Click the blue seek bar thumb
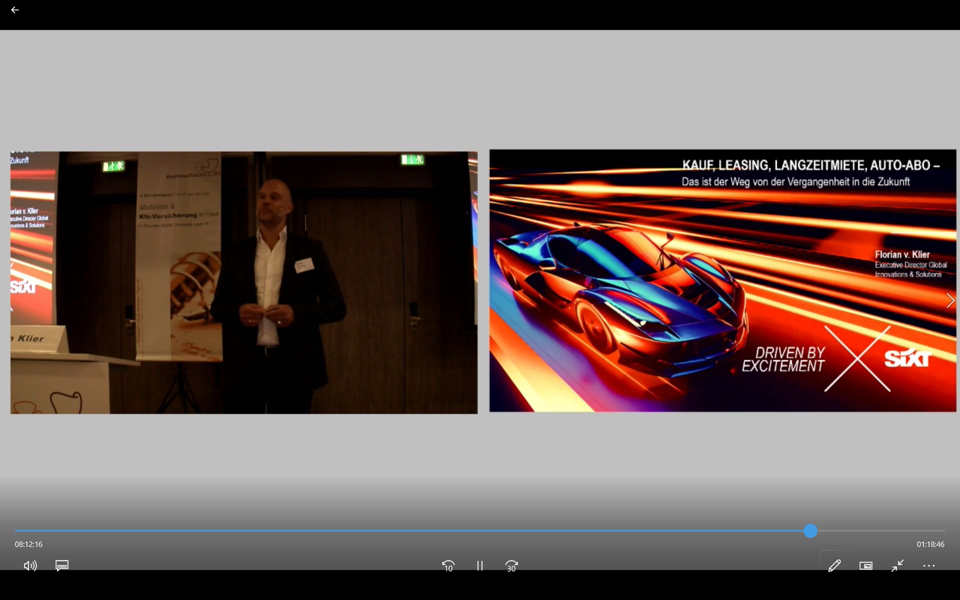The image size is (960, 600). tap(810, 531)
